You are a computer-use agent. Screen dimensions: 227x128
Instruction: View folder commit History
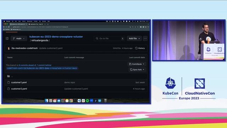tap(140, 48)
